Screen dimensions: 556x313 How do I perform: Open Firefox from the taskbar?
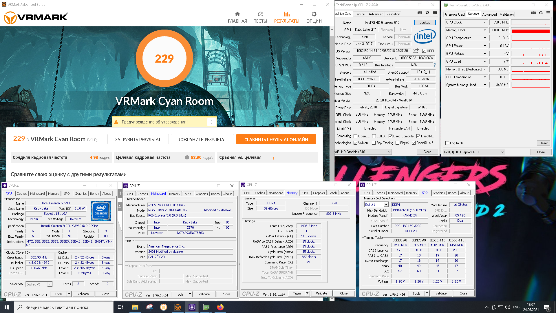[x=220, y=307]
